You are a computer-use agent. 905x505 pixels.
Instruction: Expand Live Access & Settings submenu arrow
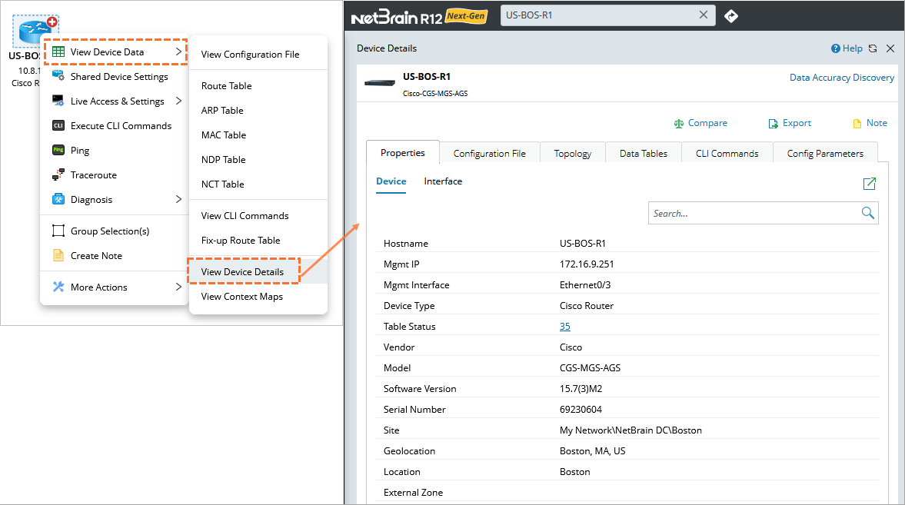pyautogui.click(x=178, y=101)
